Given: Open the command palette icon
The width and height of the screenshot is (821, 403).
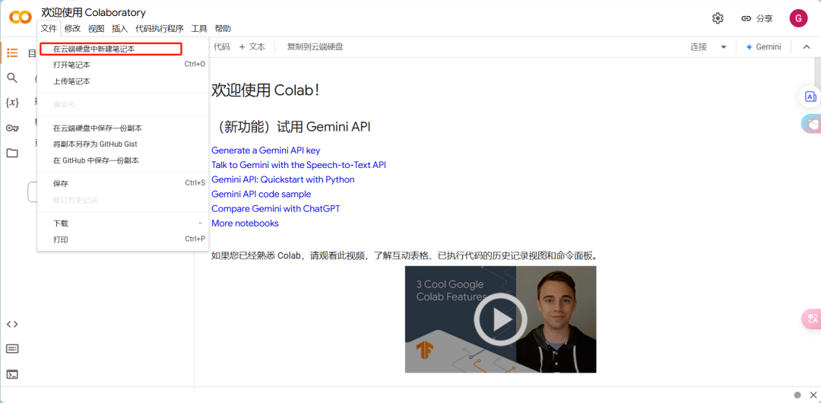Looking at the screenshot, I should point(12,349).
